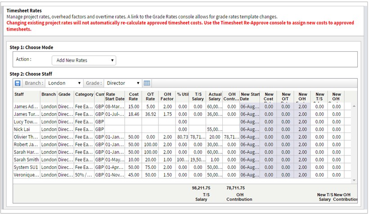The image size is (369, 214).
Task: Open the Branch dropdown showing London
Action: click(63, 83)
